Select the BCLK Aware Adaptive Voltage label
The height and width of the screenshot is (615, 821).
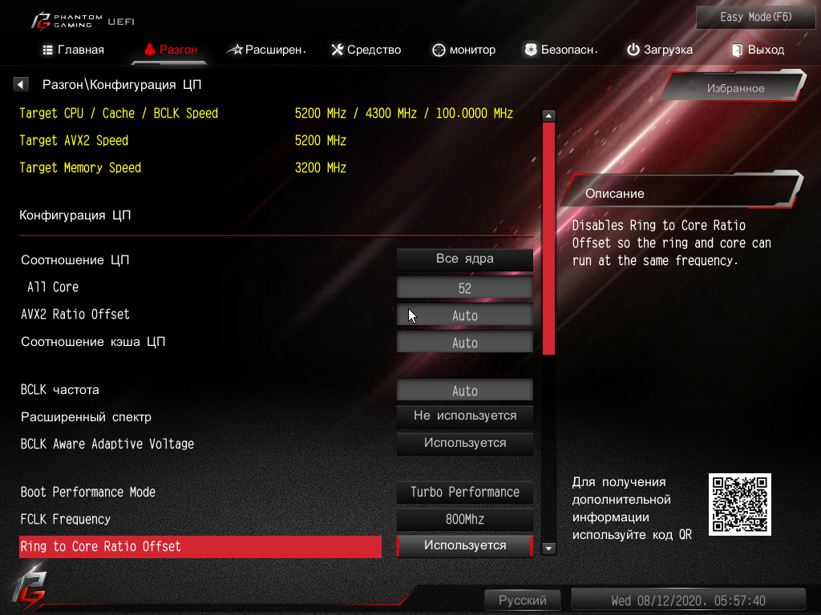tap(107, 444)
